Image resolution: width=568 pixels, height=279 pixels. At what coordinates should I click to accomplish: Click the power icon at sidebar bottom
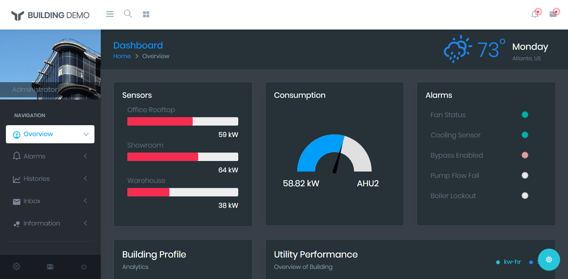click(x=83, y=266)
